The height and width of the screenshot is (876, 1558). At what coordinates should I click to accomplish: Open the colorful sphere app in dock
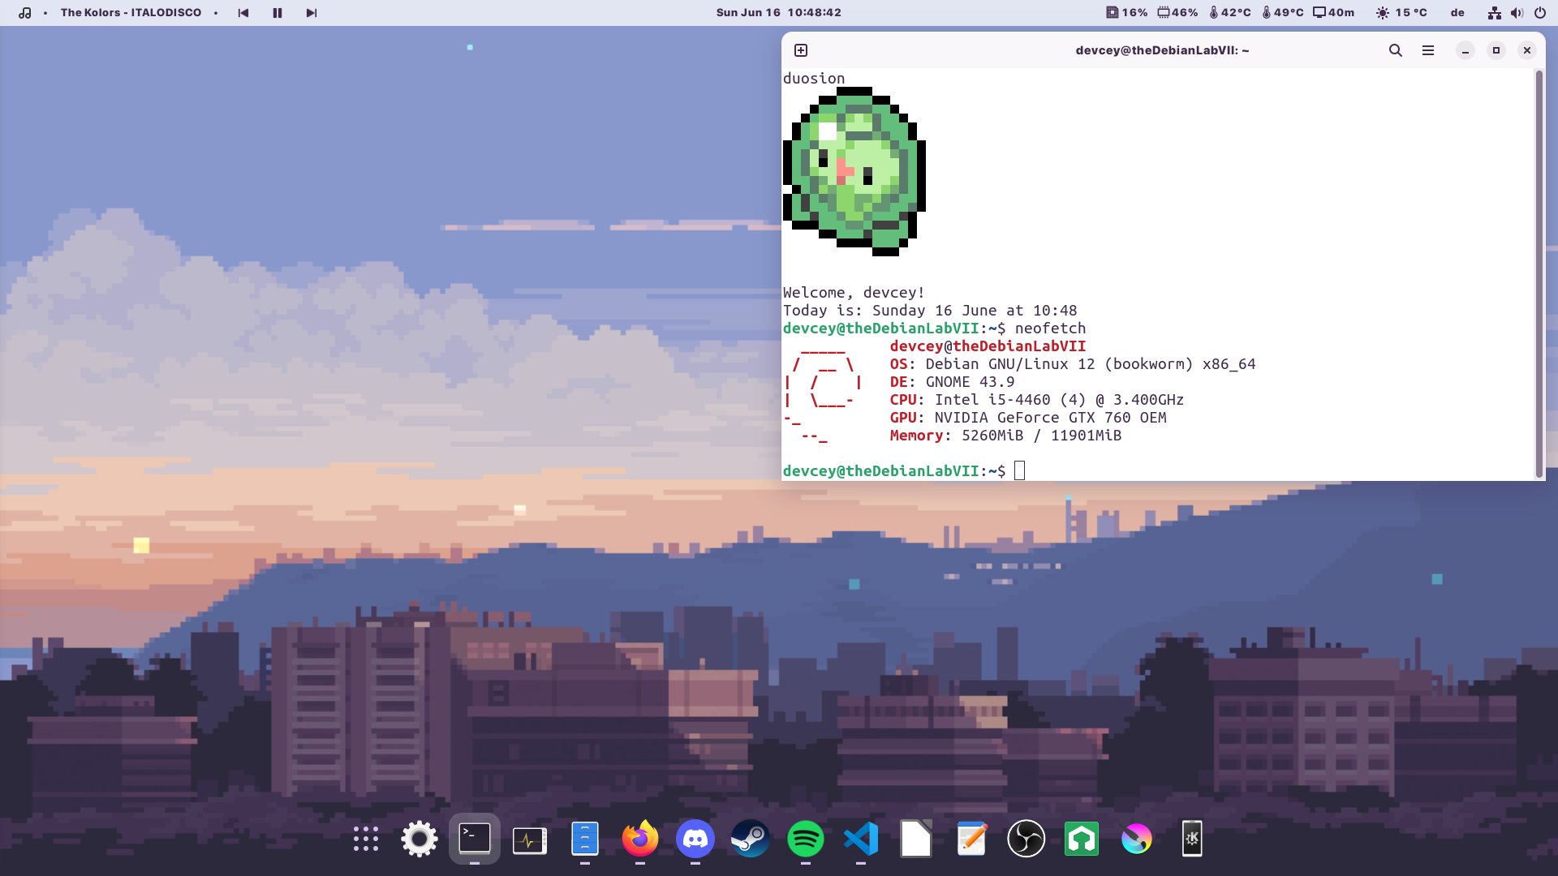[x=1137, y=839]
